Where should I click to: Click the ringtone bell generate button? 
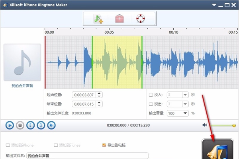click(217, 149)
